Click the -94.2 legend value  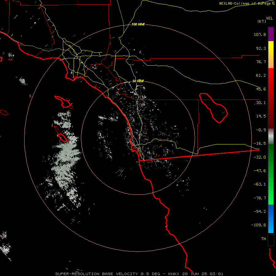click(260, 211)
